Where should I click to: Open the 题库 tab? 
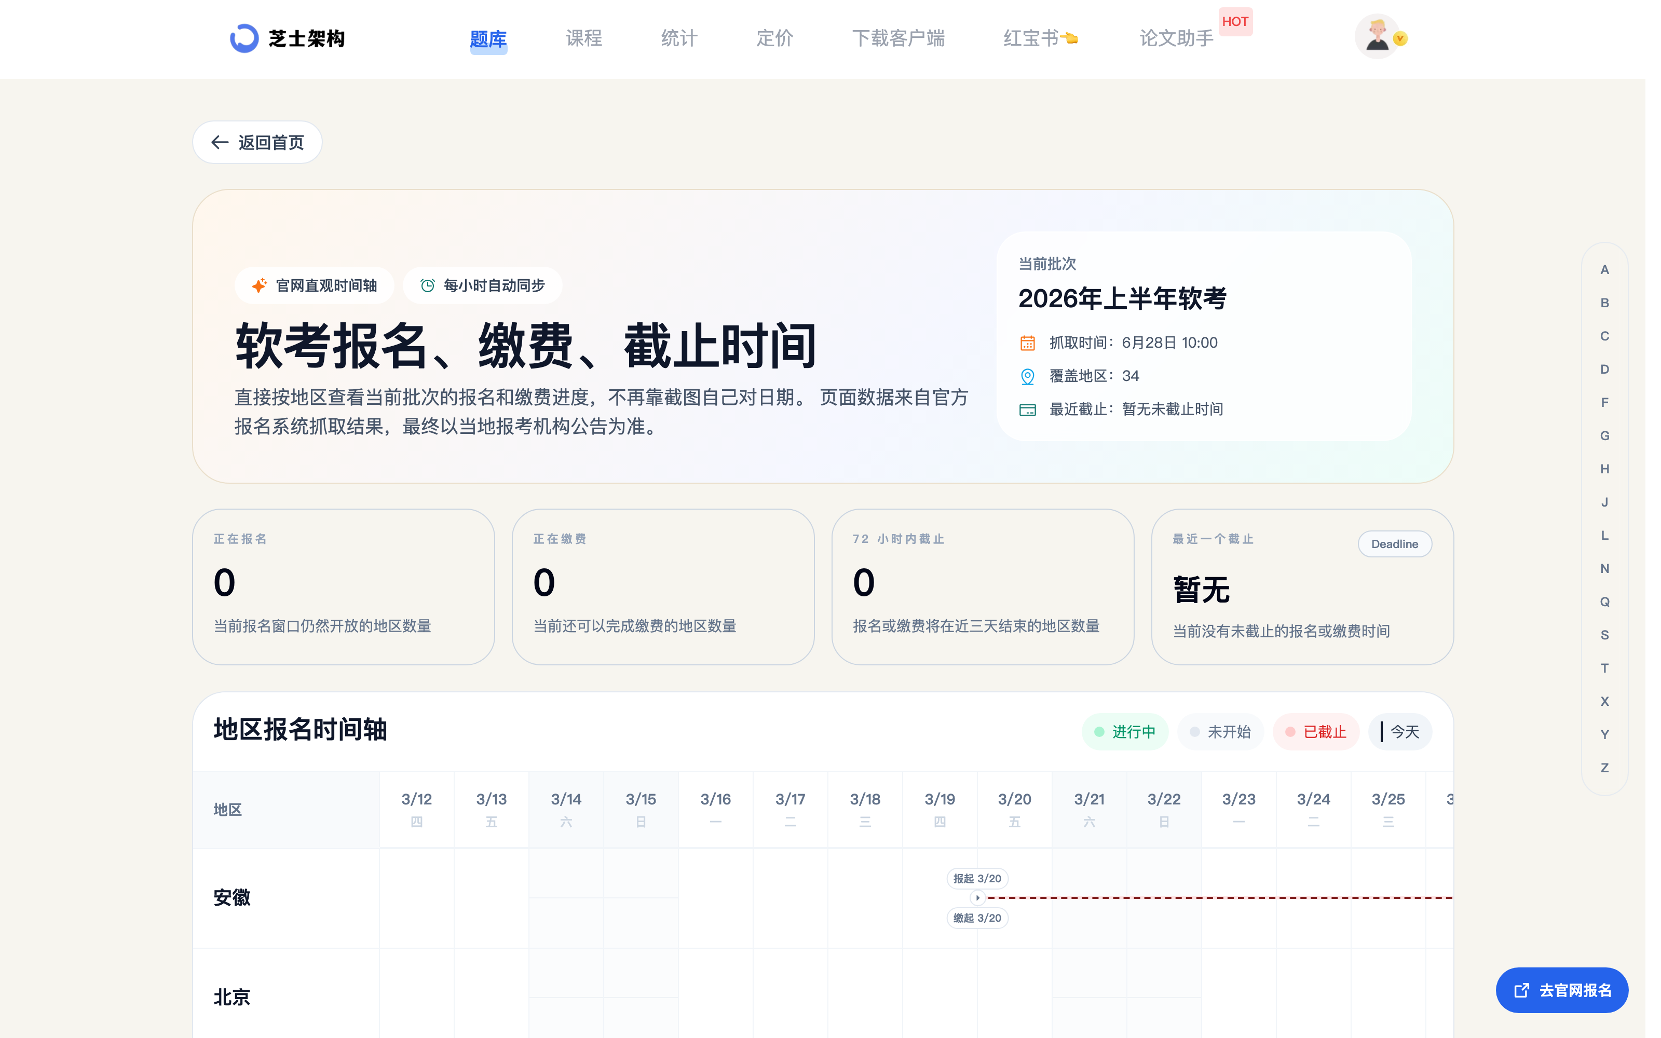click(488, 39)
